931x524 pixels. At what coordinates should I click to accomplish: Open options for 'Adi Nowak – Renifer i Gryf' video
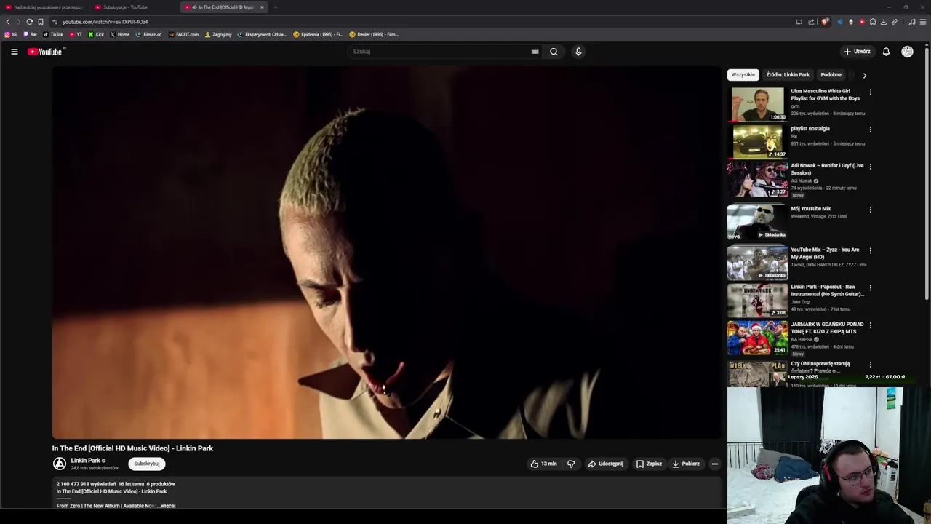[x=870, y=167]
